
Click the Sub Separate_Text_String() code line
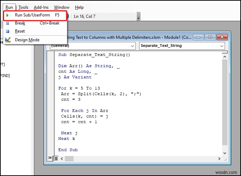[x=94, y=55]
